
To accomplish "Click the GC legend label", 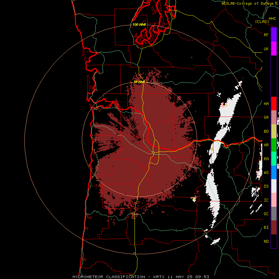I will point(266,214).
